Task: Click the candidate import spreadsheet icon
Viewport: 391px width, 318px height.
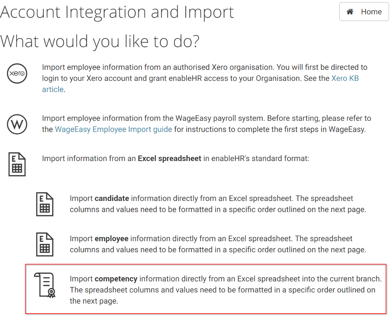Action: coord(45,204)
